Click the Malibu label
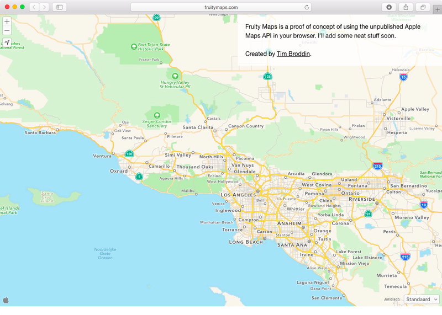The height and width of the screenshot is (315, 442). [x=188, y=190]
